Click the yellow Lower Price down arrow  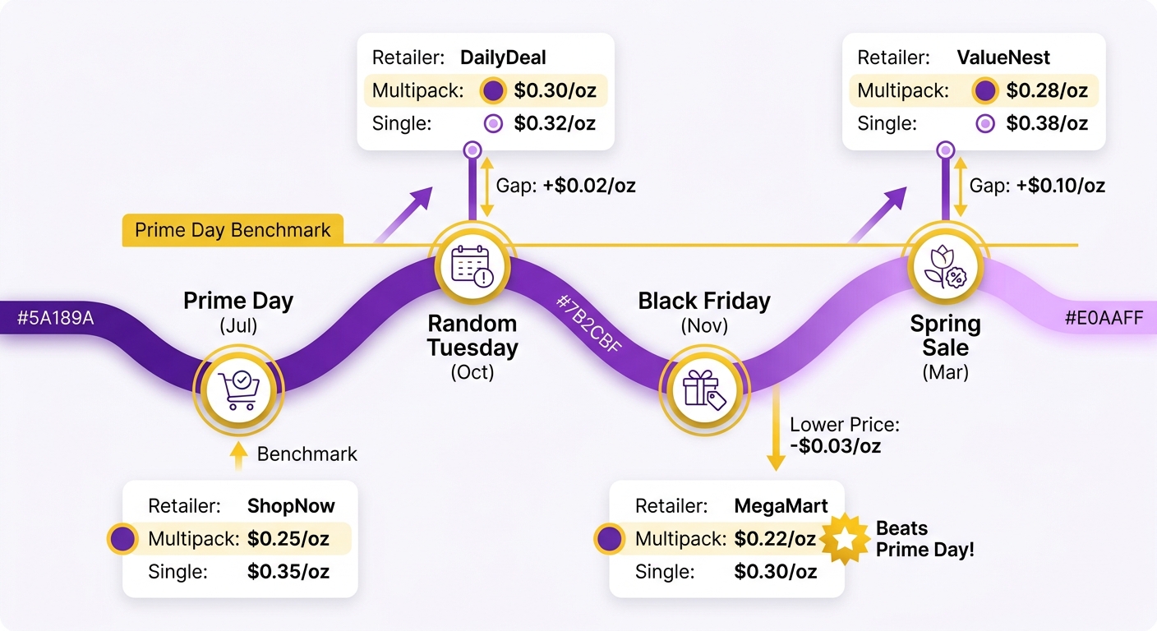click(775, 430)
